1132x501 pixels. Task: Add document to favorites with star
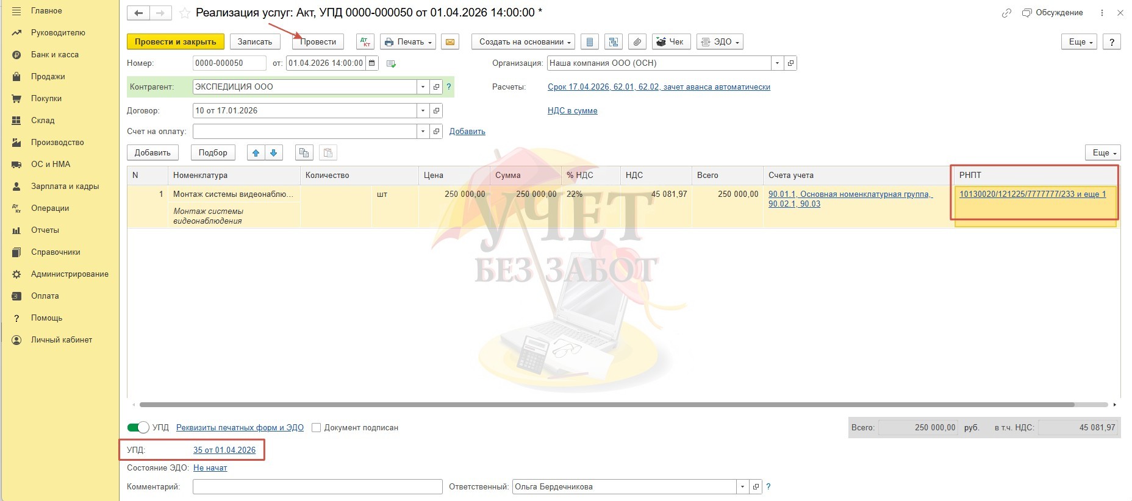click(x=185, y=13)
